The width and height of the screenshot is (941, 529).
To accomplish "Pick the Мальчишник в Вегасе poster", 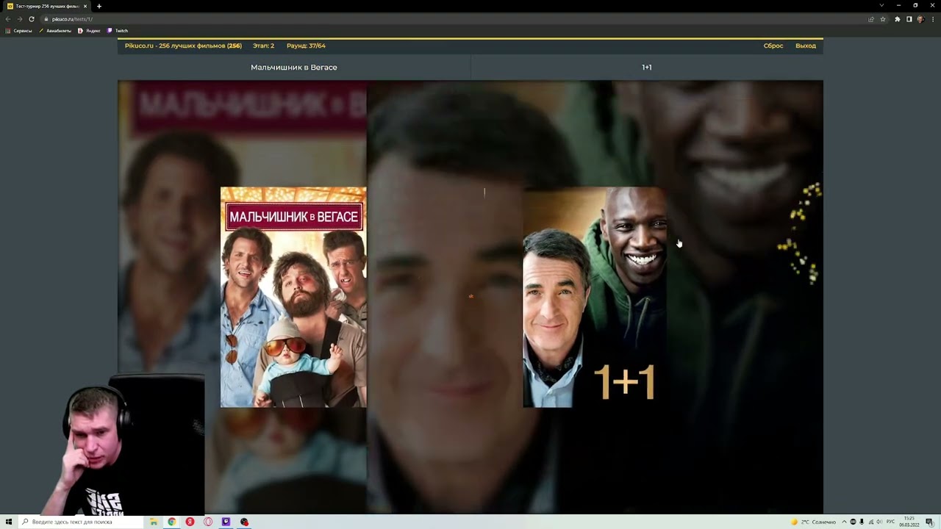I will [293, 297].
